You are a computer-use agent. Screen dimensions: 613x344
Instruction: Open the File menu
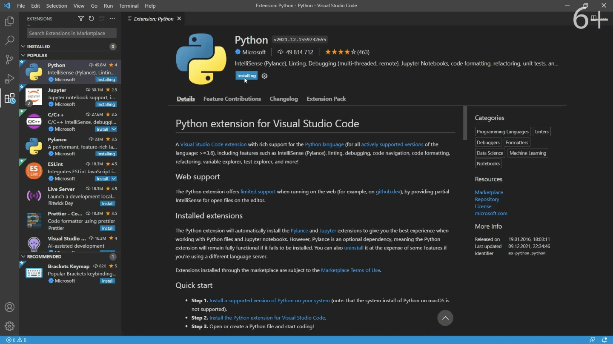coord(21,6)
